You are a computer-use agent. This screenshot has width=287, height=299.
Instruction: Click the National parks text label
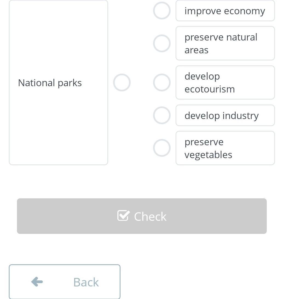click(50, 83)
